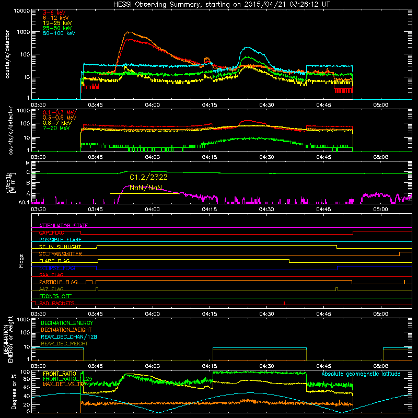Image resolution: width=418 pixels, height=418 pixels.
Task: Click the GAP_FLAG label
Action: tap(51, 233)
